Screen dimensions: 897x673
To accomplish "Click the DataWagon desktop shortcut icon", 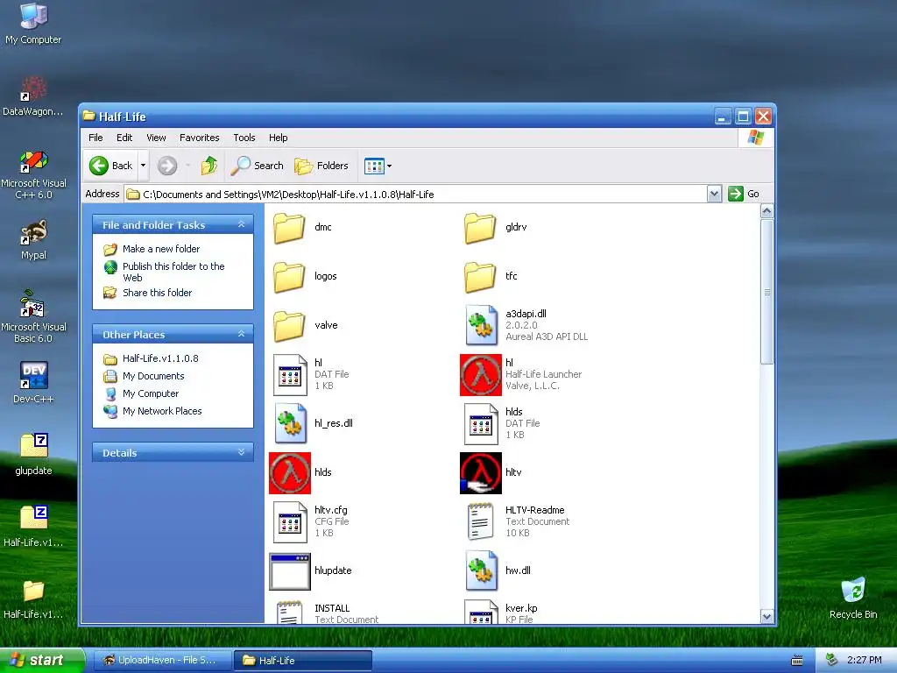I will (33, 89).
